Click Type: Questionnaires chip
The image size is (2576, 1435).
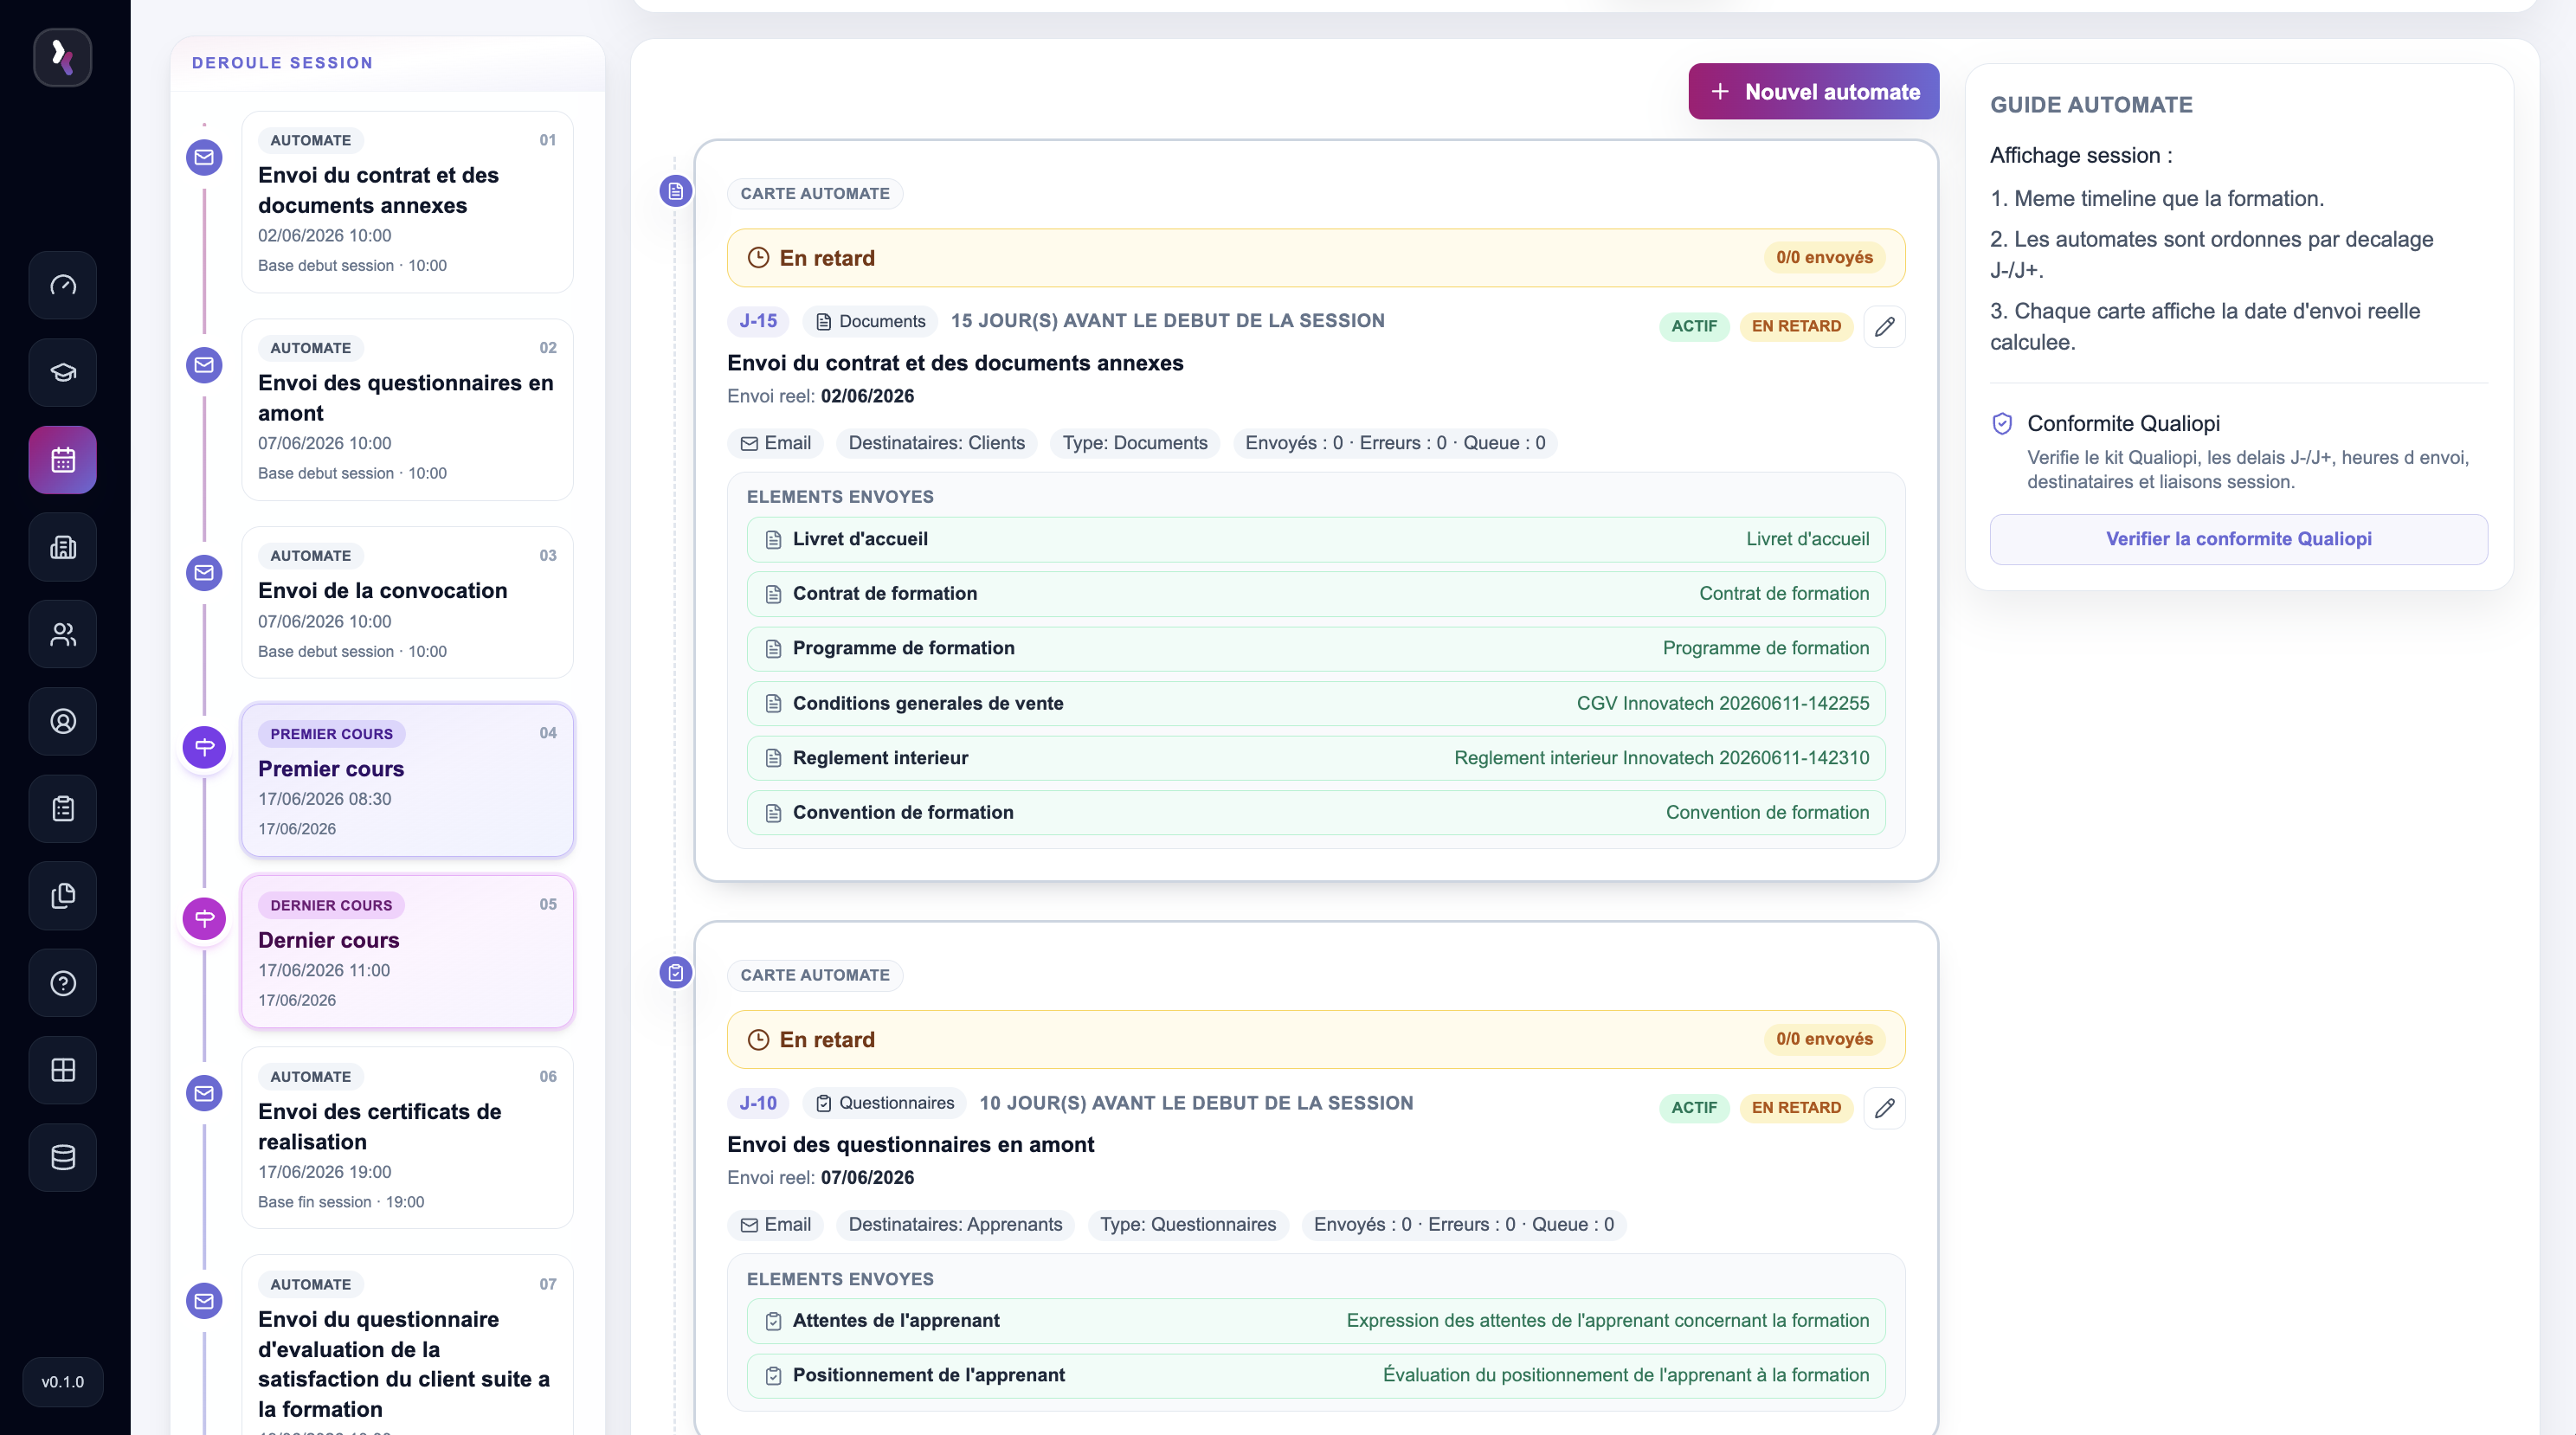point(1188,1225)
